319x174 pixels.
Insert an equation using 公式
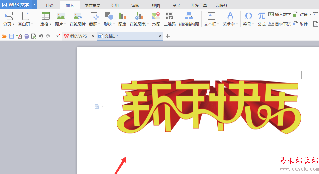[262, 19]
